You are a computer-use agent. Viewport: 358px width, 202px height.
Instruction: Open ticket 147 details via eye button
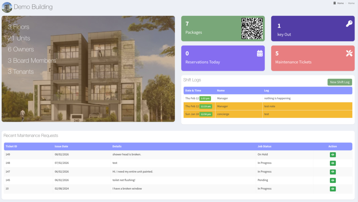pyautogui.click(x=332, y=172)
